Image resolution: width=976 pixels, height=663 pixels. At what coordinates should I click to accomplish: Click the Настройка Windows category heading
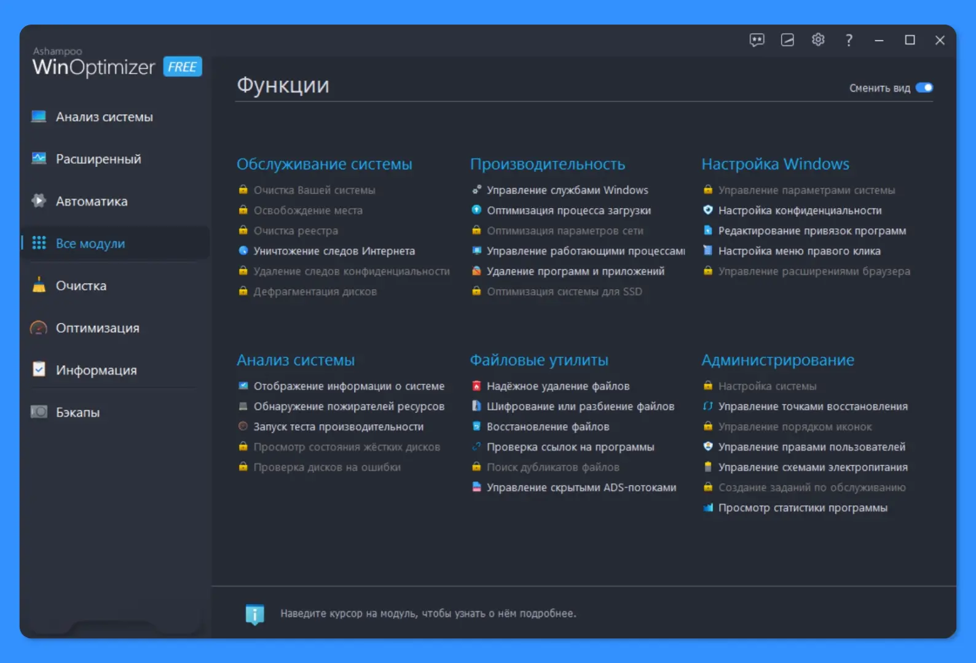[x=776, y=164]
